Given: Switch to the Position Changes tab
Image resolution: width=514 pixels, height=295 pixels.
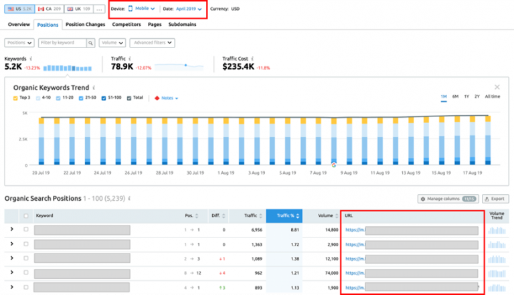Looking at the screenshot, I should pos(86,24).
